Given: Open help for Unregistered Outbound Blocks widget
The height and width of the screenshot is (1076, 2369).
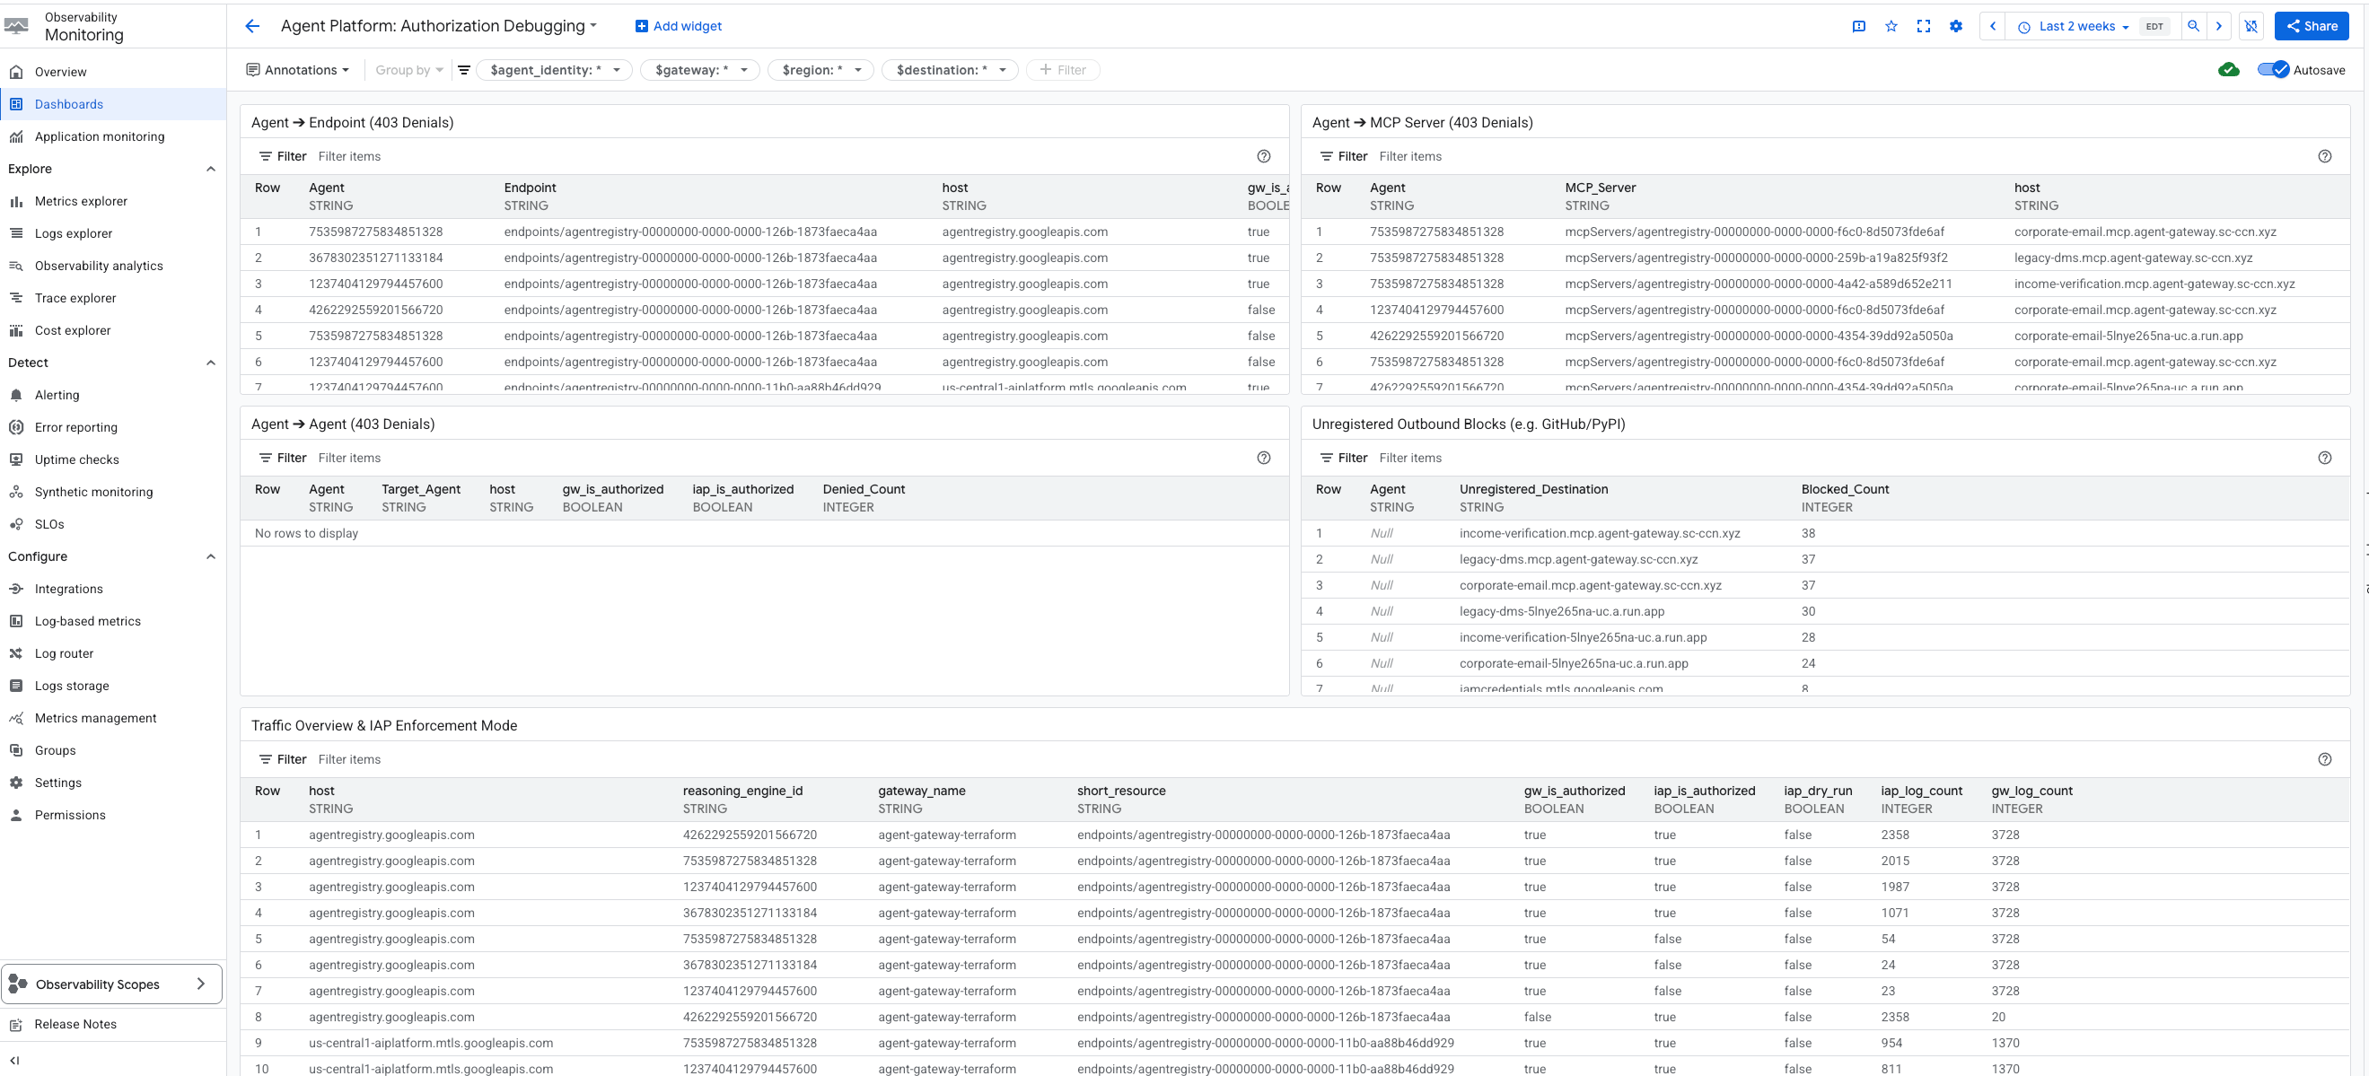Looking at the screenshot, I should (2324, 458).
